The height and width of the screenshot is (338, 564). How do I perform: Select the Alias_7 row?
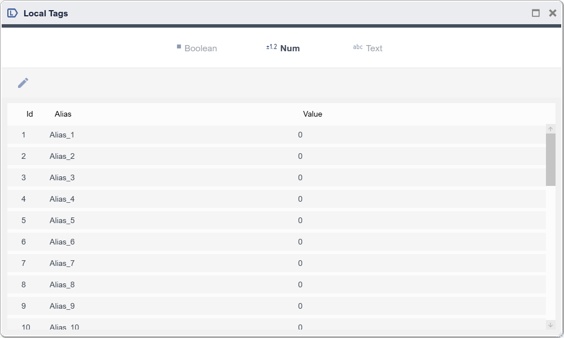coord(62,263)
